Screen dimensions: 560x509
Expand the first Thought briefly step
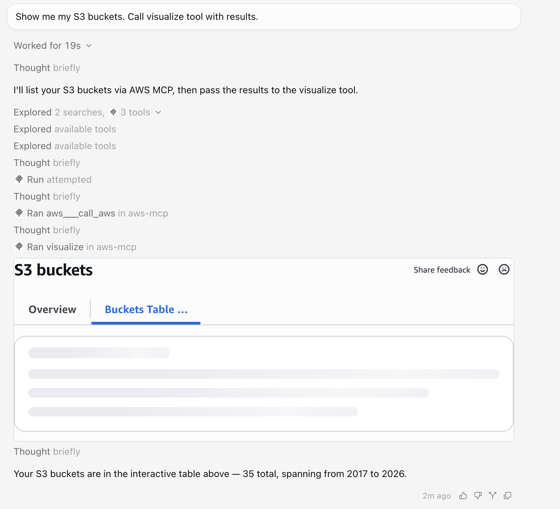[47, 68]
